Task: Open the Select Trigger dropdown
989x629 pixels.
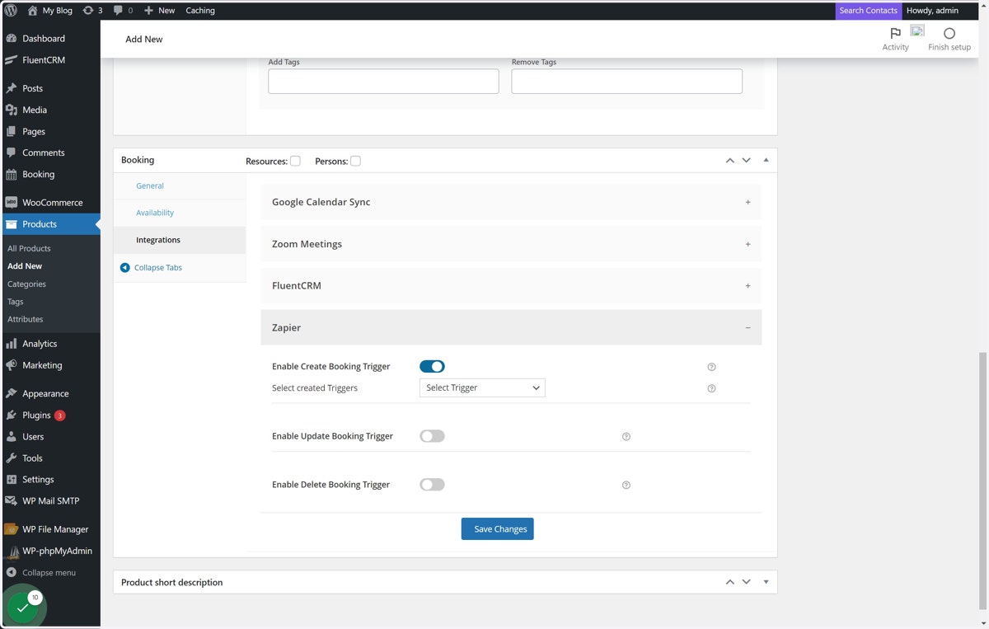Action: click(x=482, y=387)
